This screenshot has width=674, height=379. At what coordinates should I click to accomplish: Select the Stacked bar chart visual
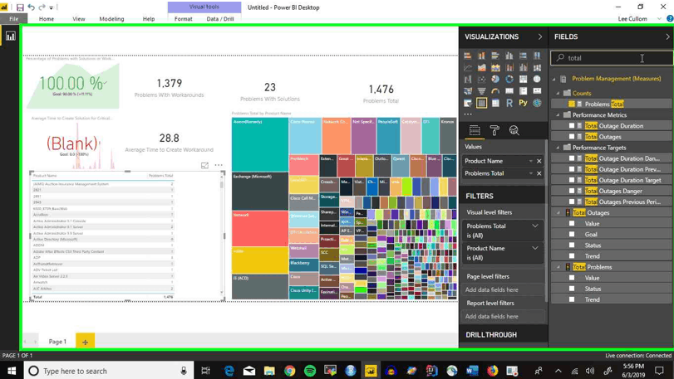coord(468,56)
